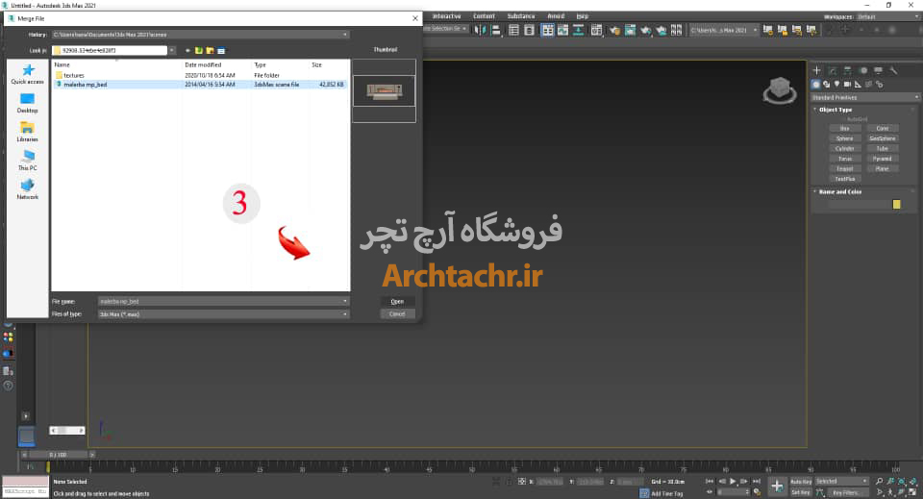Toggle the key mode icon
Image resolution: width=923 pixels, height=499 pixels.
(x=710, y=492)
